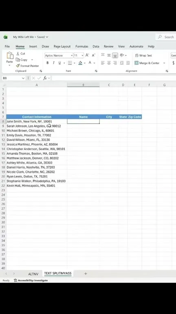176x314 pixels.
Task: Open the Font Color dropdown arrow
Action: click(95, 63)
